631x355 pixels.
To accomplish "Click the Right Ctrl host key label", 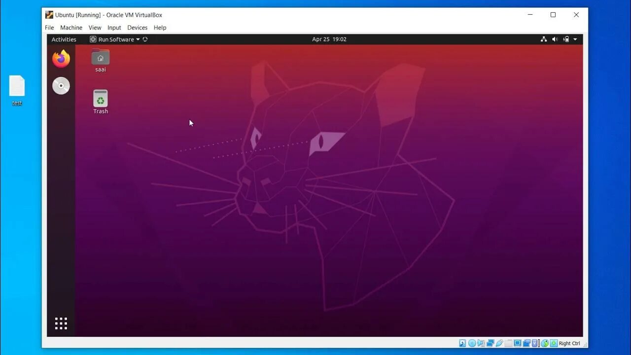I will click(x=569, y=343).
